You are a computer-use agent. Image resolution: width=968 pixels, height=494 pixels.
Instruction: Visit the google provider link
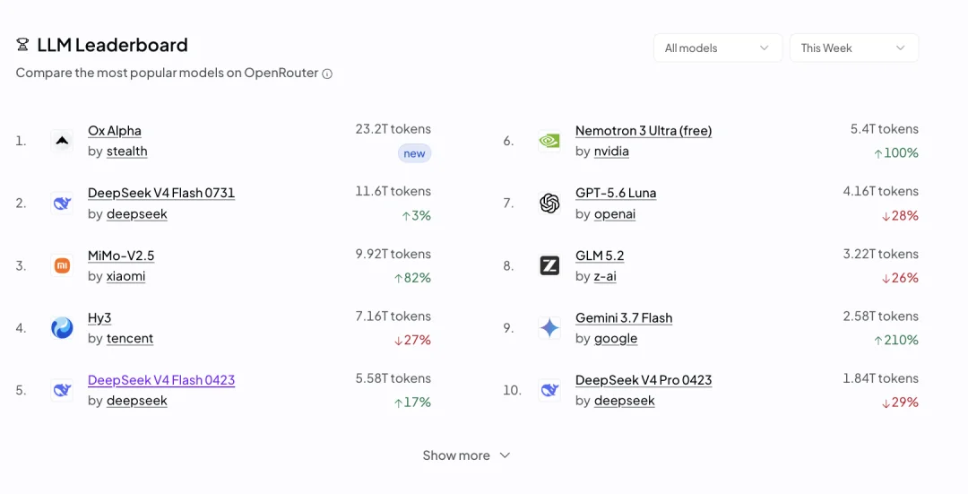[616, 338]
